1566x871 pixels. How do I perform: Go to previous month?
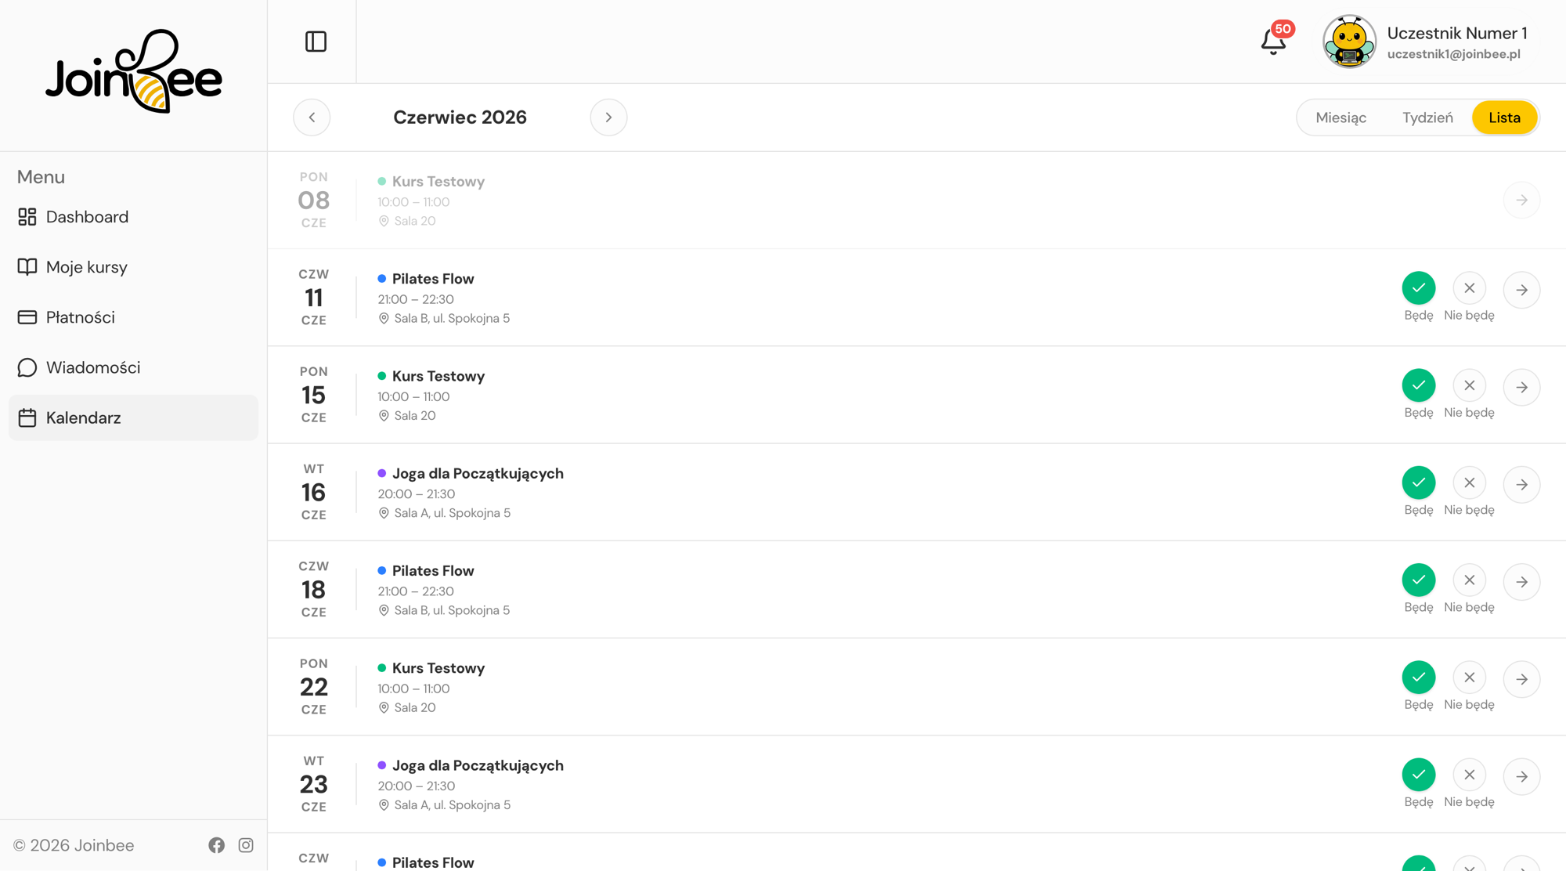click(x=312, y=117)
